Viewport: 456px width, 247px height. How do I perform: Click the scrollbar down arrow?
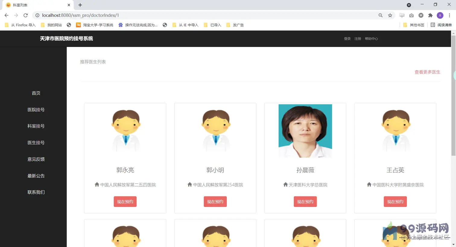453,244
